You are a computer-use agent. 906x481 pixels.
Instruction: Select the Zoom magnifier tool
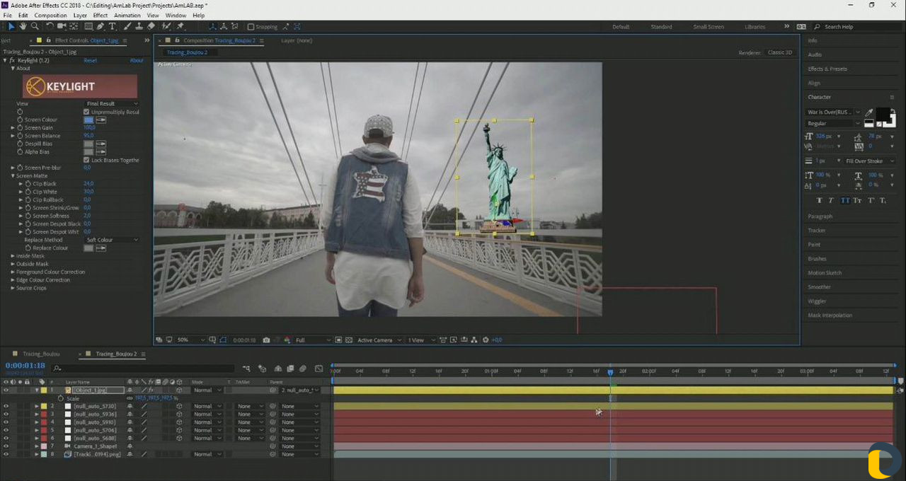[x=35, y=26]
